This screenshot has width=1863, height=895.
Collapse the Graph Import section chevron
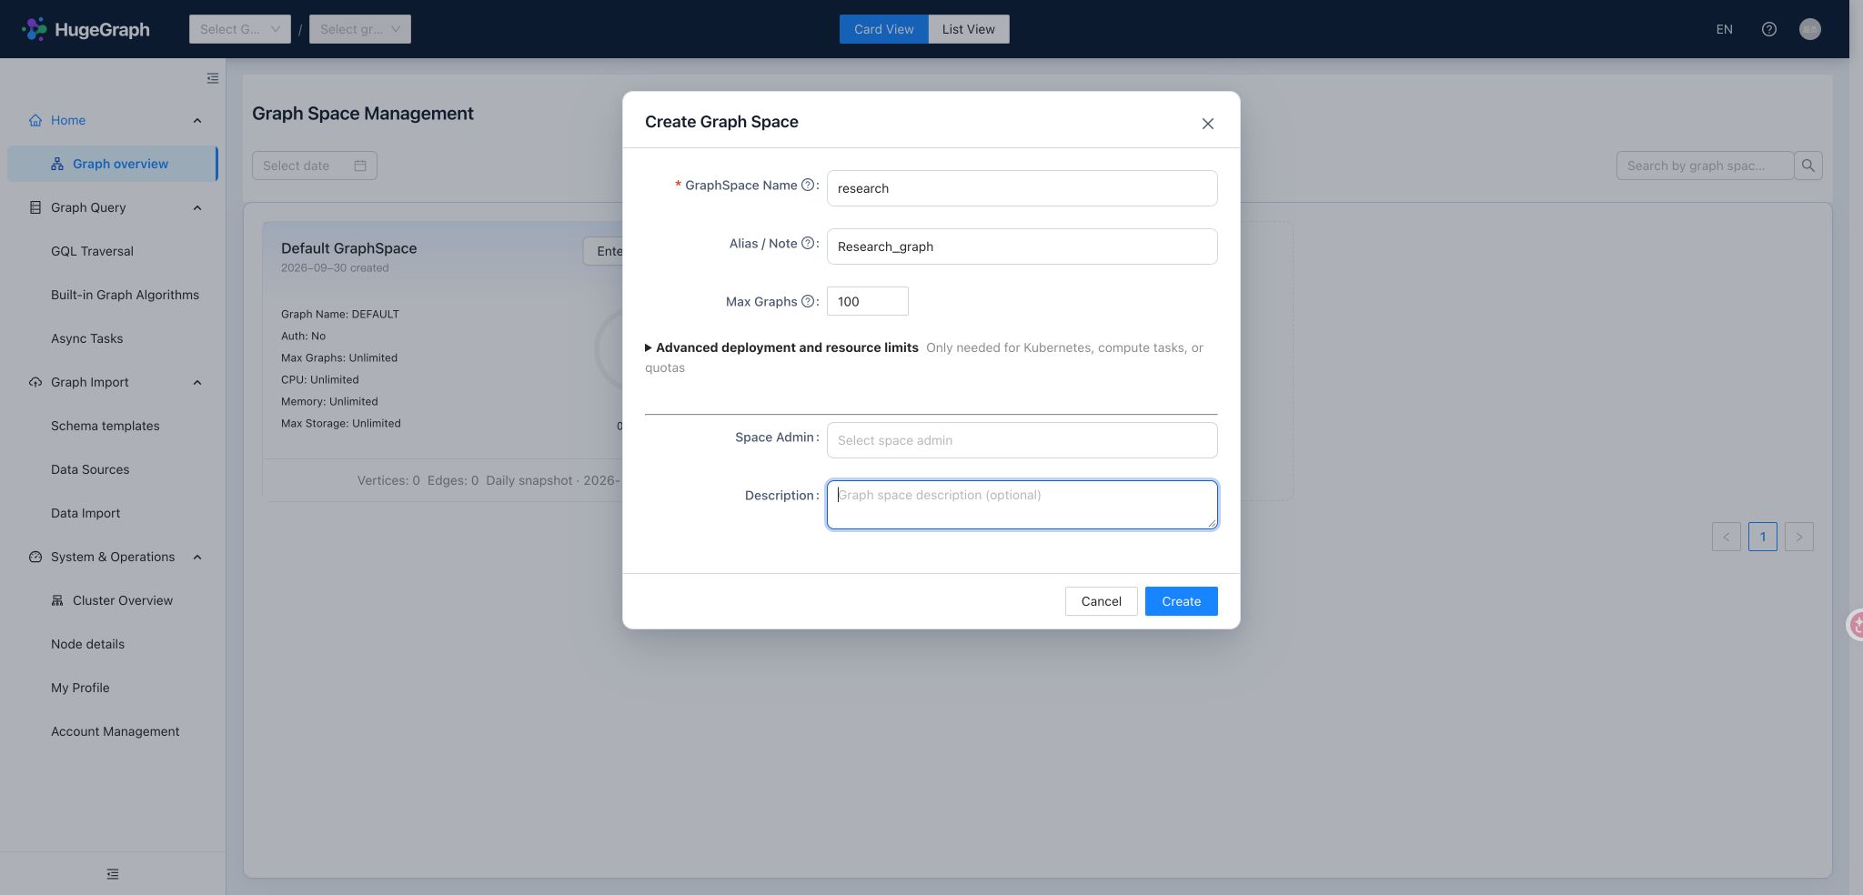coord(197,382)
